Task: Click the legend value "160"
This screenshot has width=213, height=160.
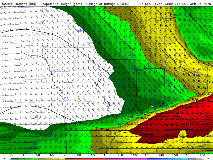Action: [189, 155]
